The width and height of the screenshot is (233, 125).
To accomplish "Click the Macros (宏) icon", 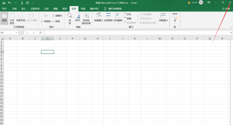I will tap(175, 16).
